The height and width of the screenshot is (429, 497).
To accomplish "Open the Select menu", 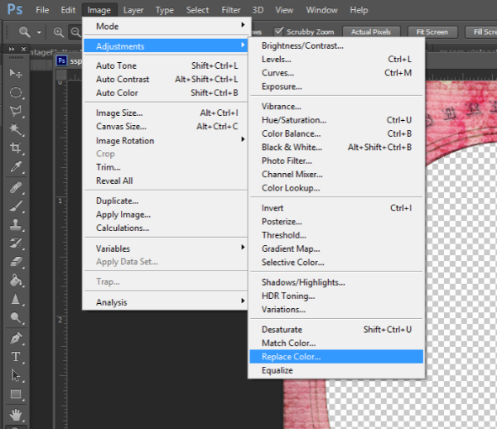I will (x=197, y=10).
